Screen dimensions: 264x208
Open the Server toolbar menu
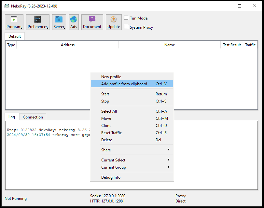(x=59, y=22)
